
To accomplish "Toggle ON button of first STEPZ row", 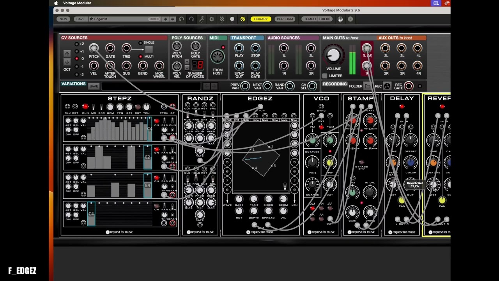I will click(157, 121).
